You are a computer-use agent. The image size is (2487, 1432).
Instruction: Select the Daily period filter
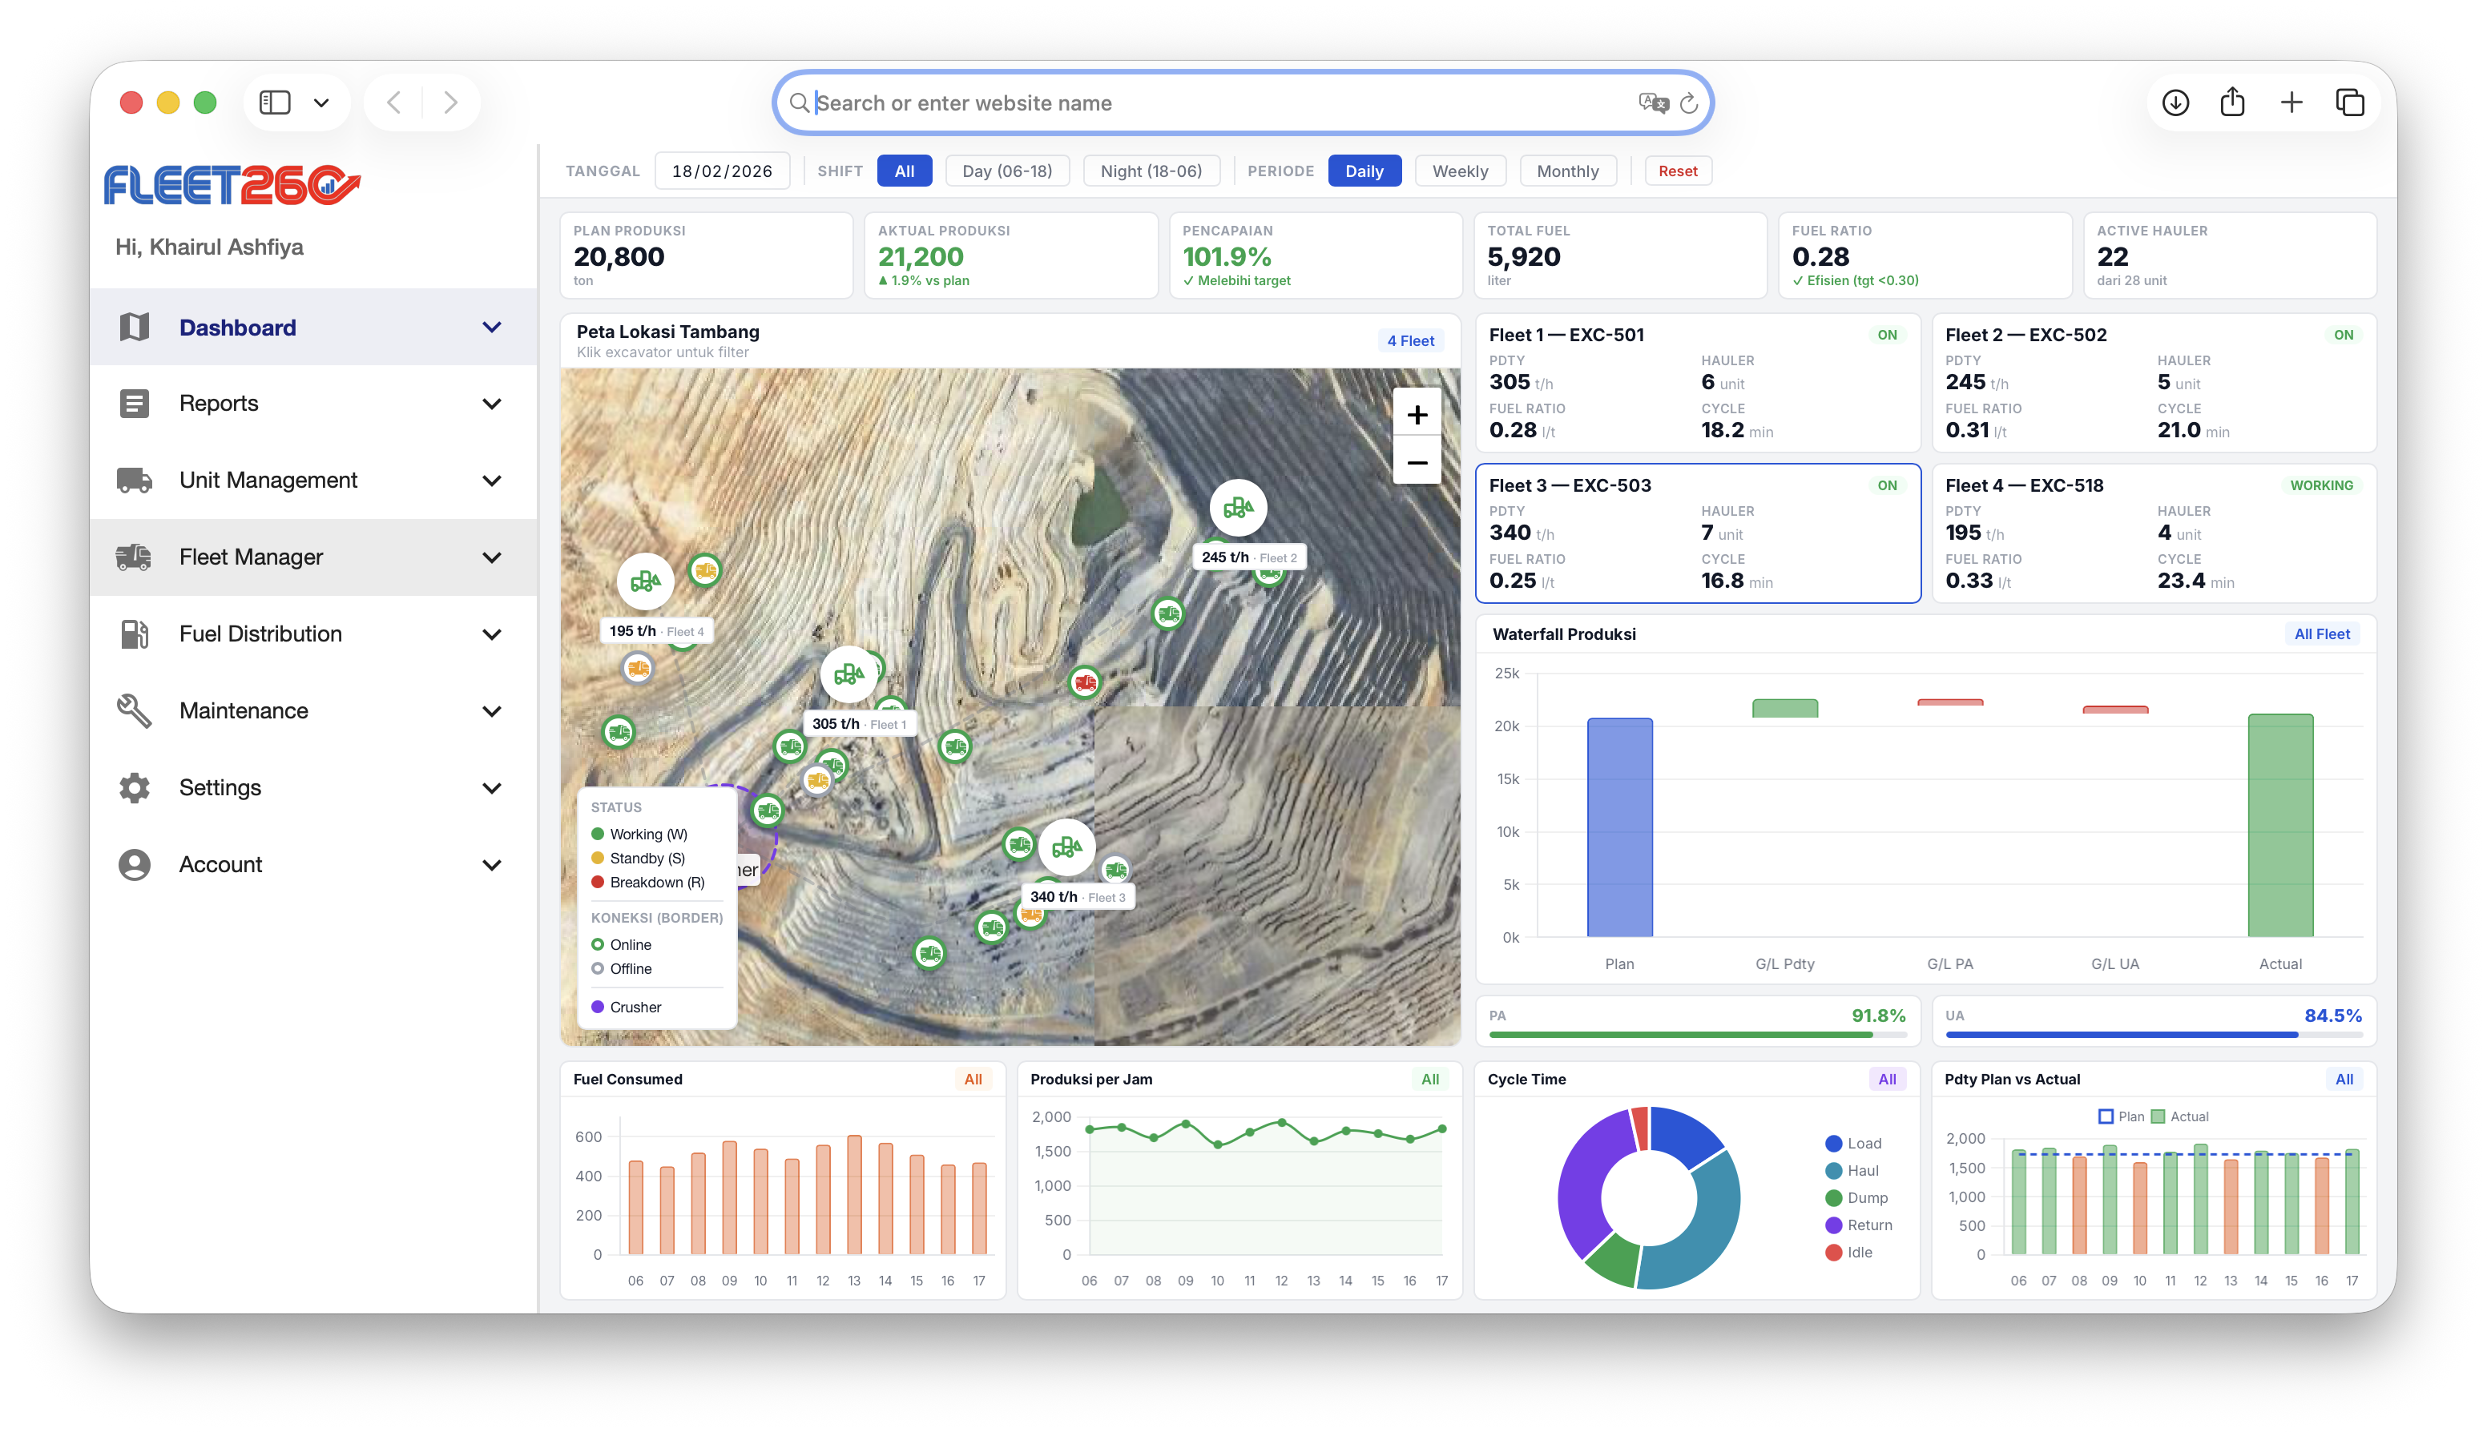[1364, 171]
